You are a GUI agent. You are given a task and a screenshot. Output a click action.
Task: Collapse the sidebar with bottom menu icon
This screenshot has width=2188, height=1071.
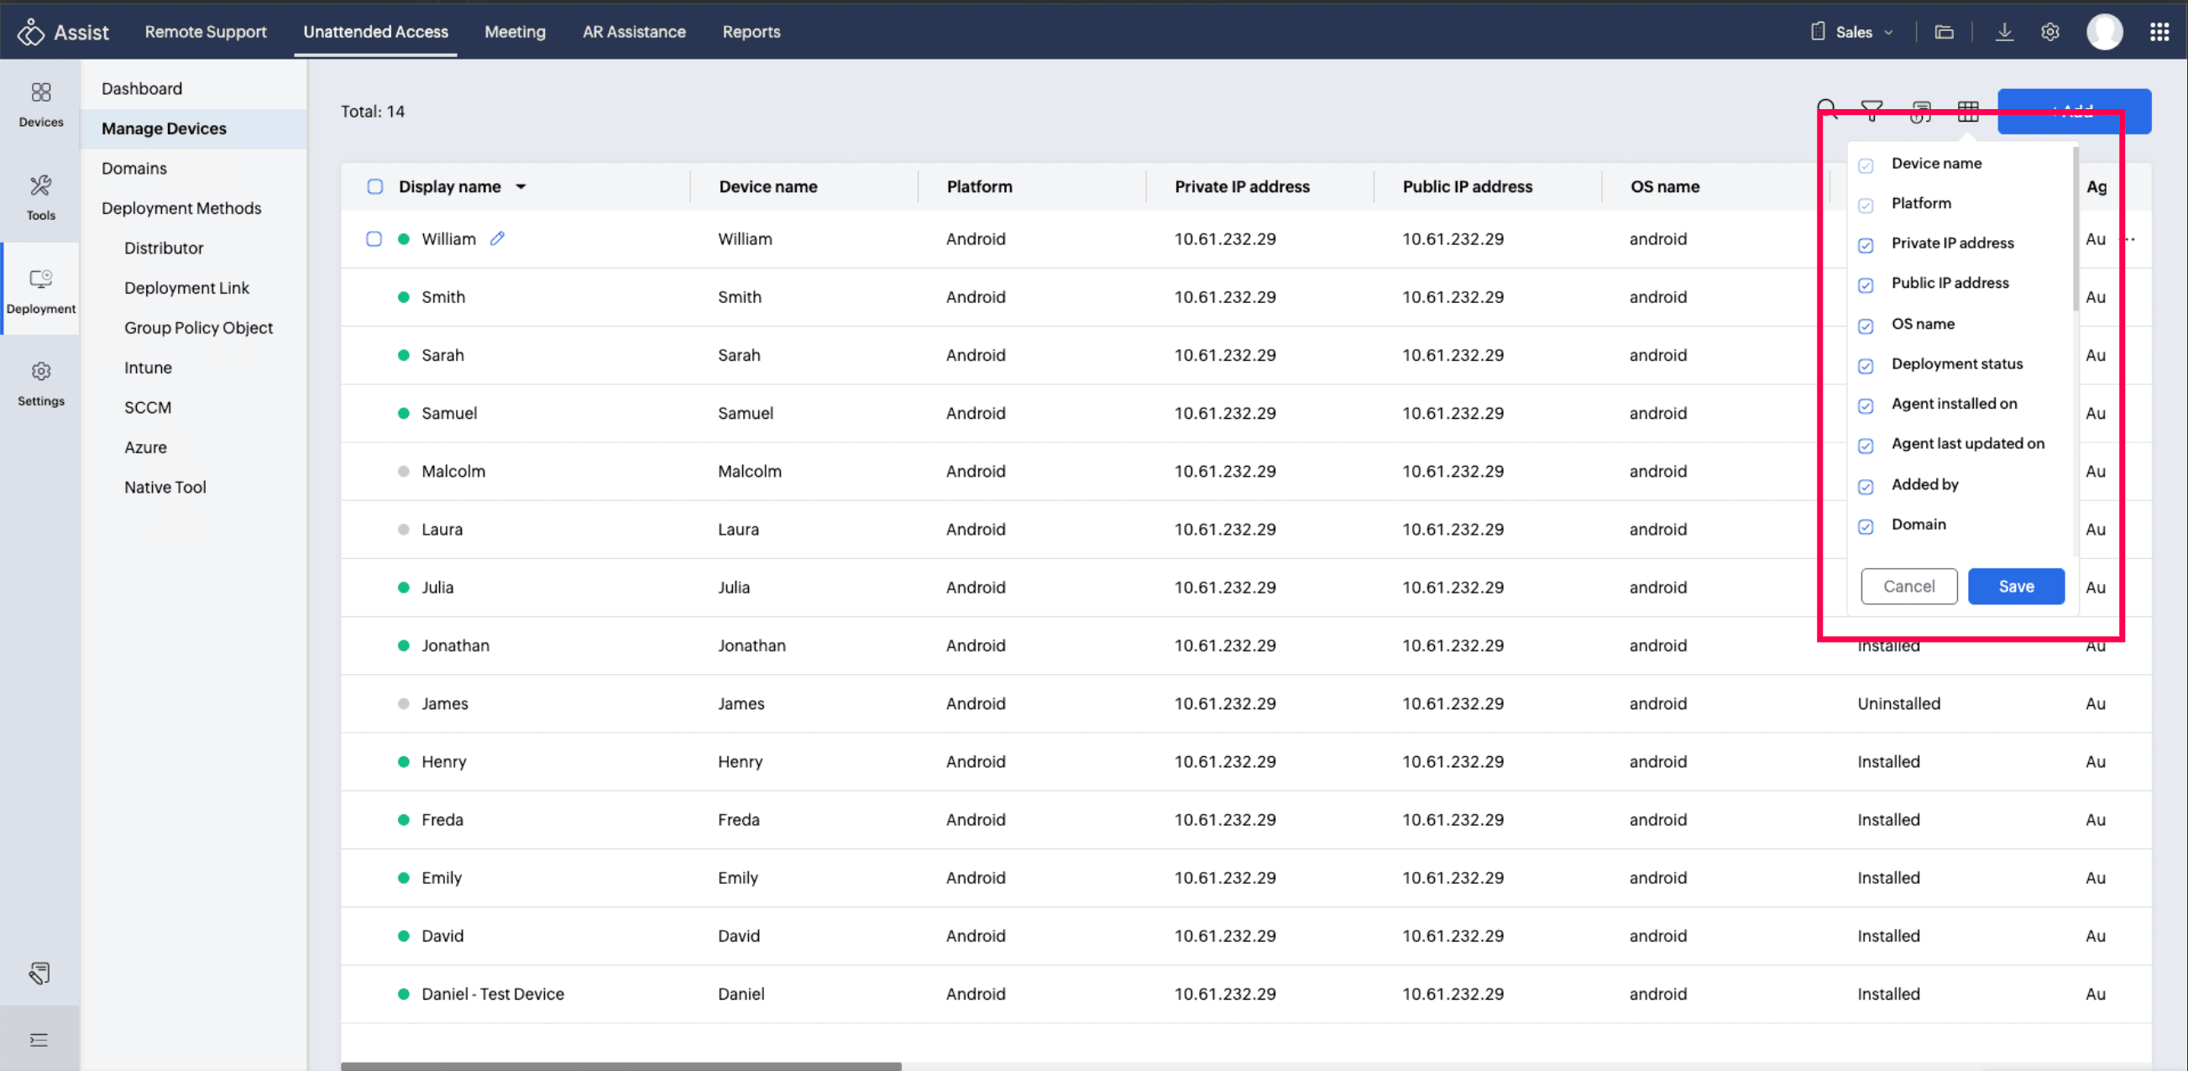pyautogui.click(x=39, y=1040)
